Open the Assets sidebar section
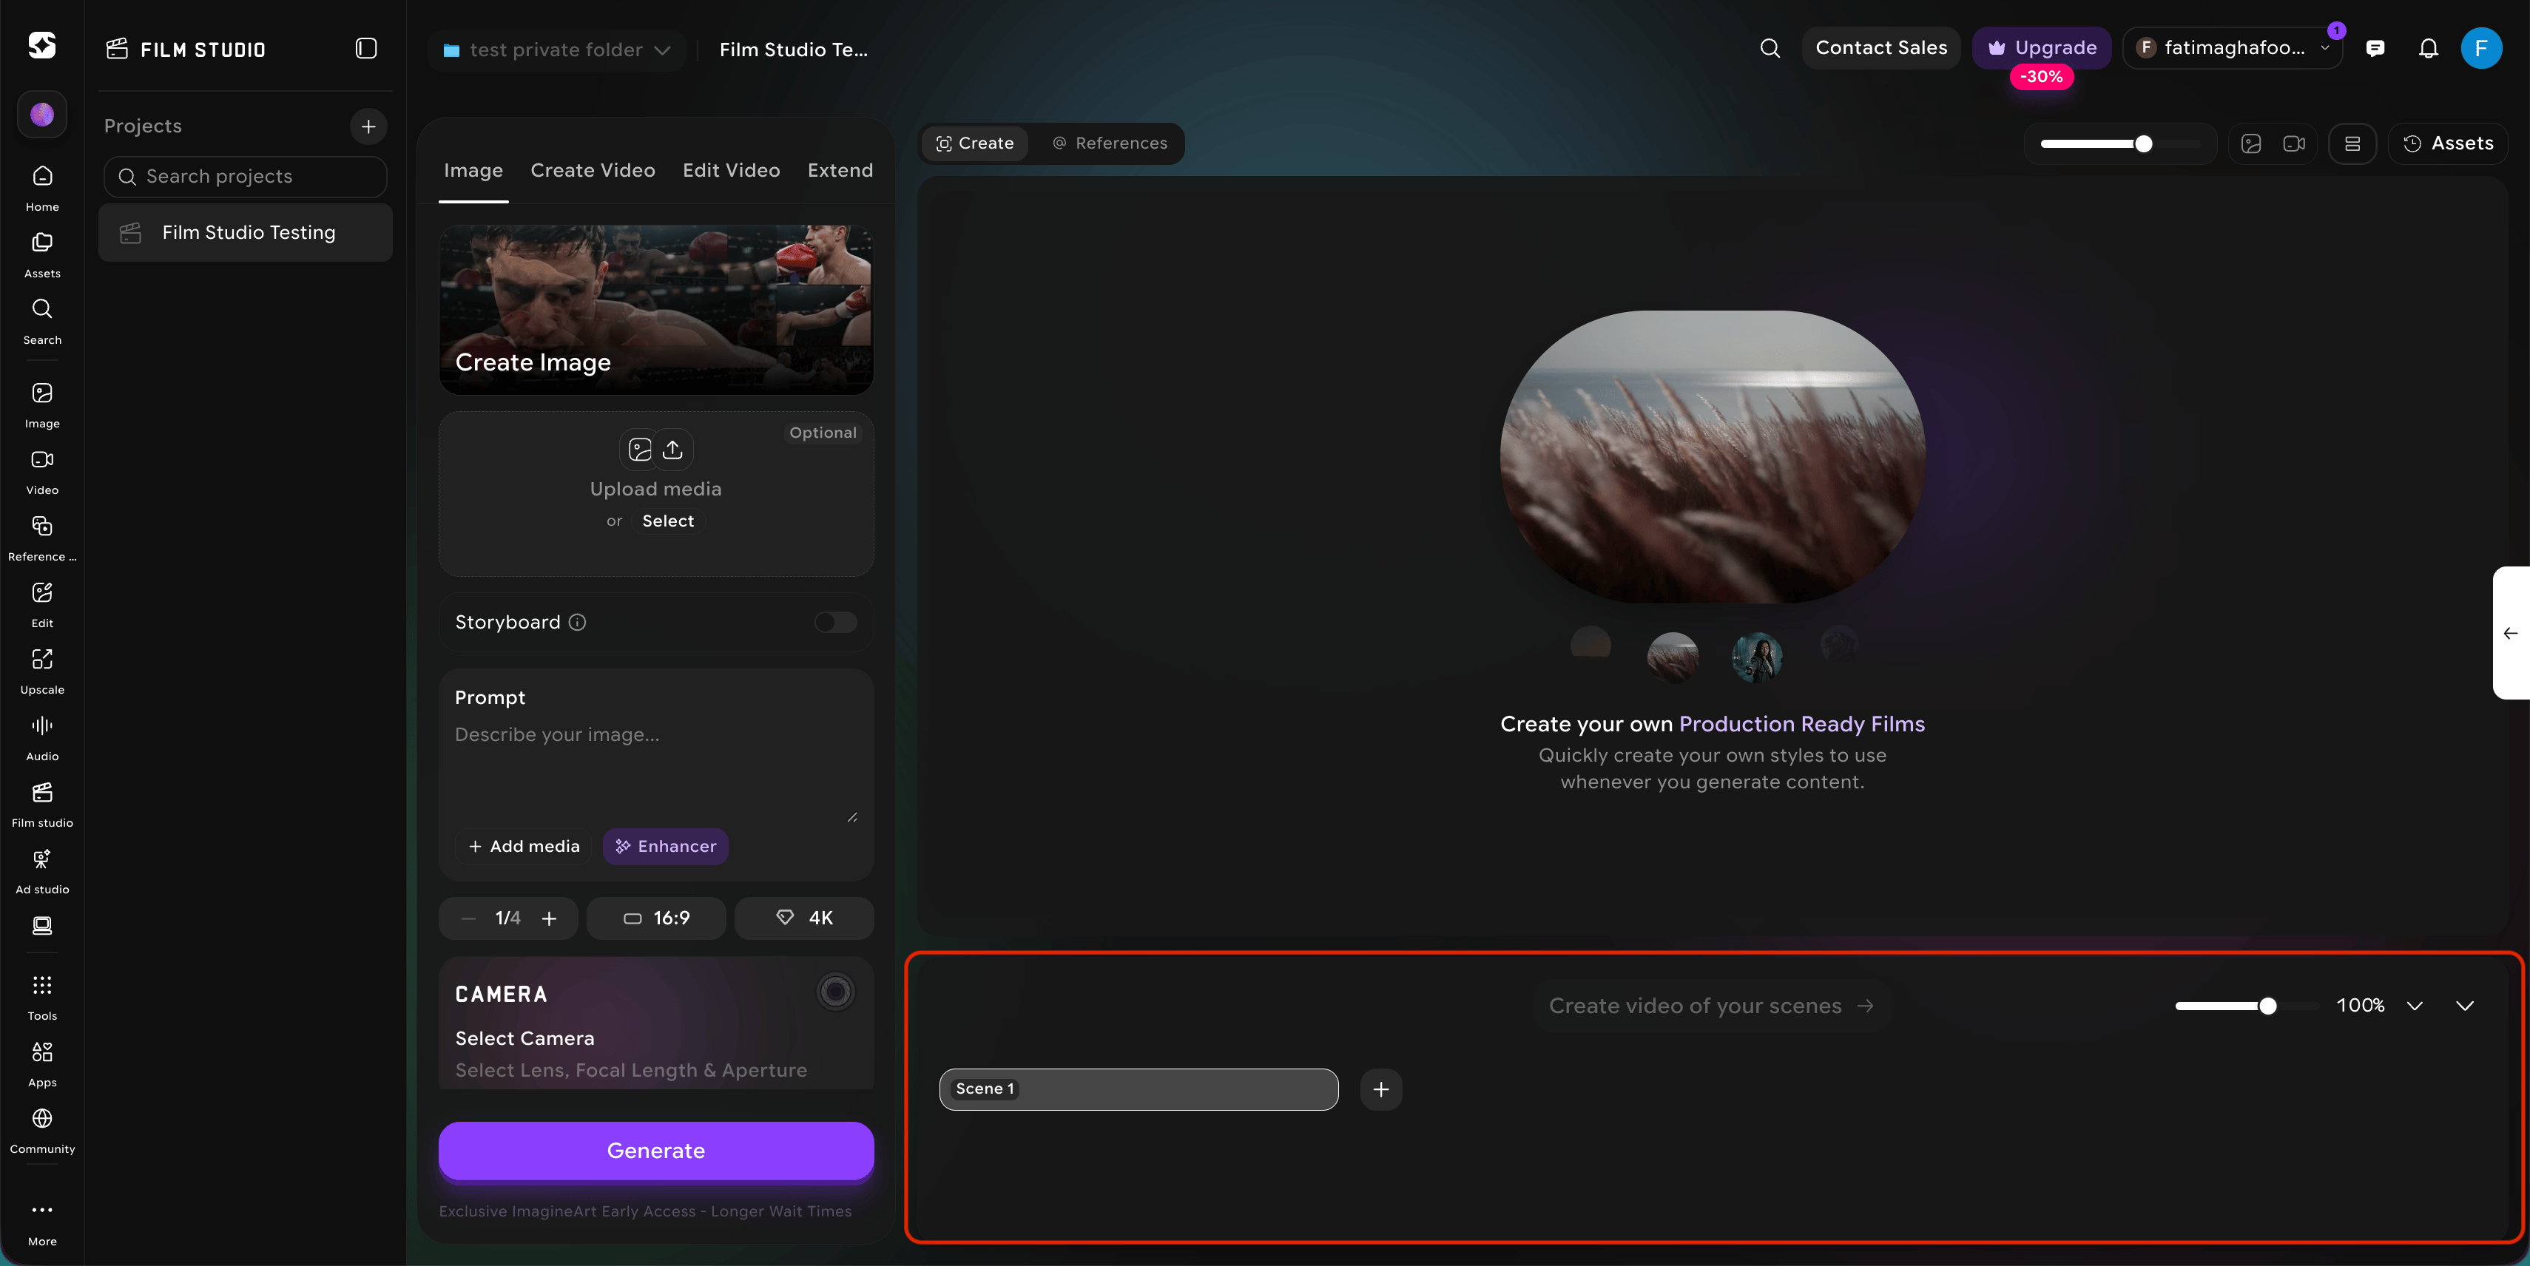2530x1266 pixels. 42,254
